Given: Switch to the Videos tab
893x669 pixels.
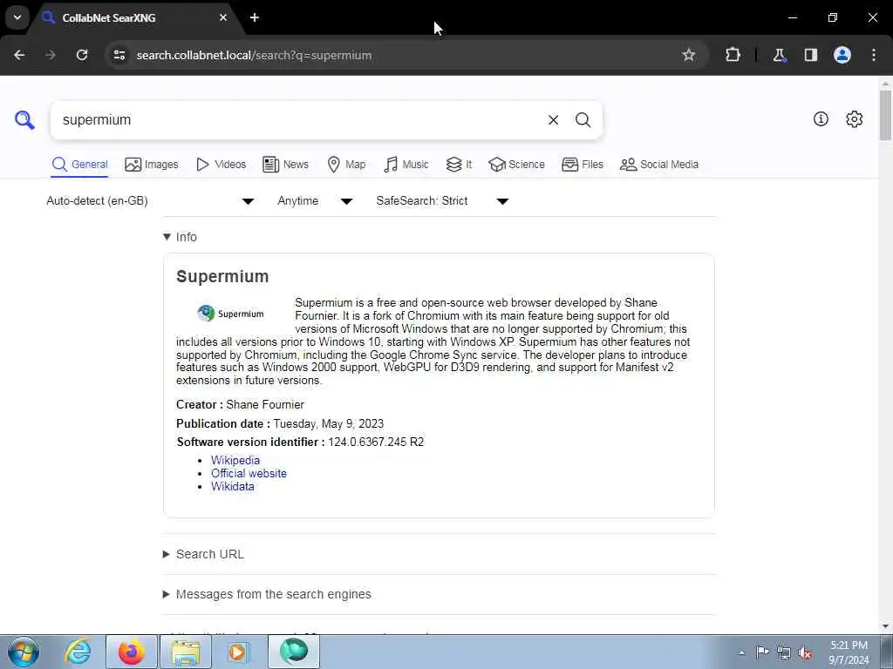Looking at the screenshot, I should [x=221, y=165].
